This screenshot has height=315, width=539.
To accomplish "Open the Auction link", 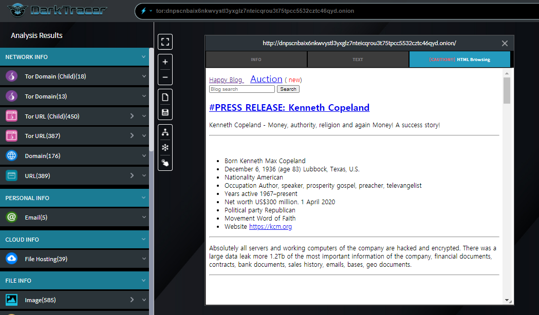I will (266, 79).
